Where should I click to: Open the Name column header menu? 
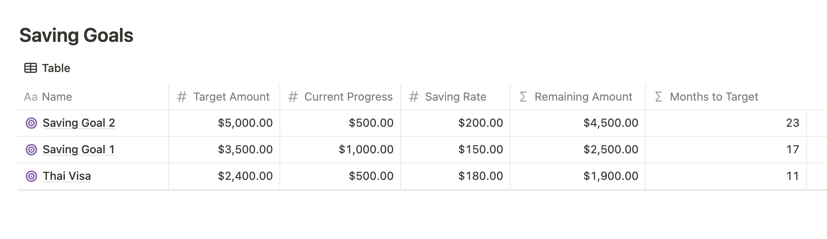coord(57,97)
